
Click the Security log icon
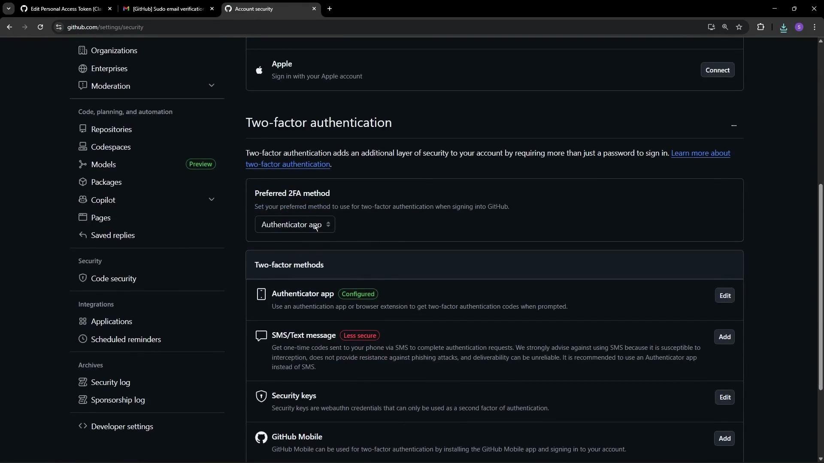click(x=83, y=382)
